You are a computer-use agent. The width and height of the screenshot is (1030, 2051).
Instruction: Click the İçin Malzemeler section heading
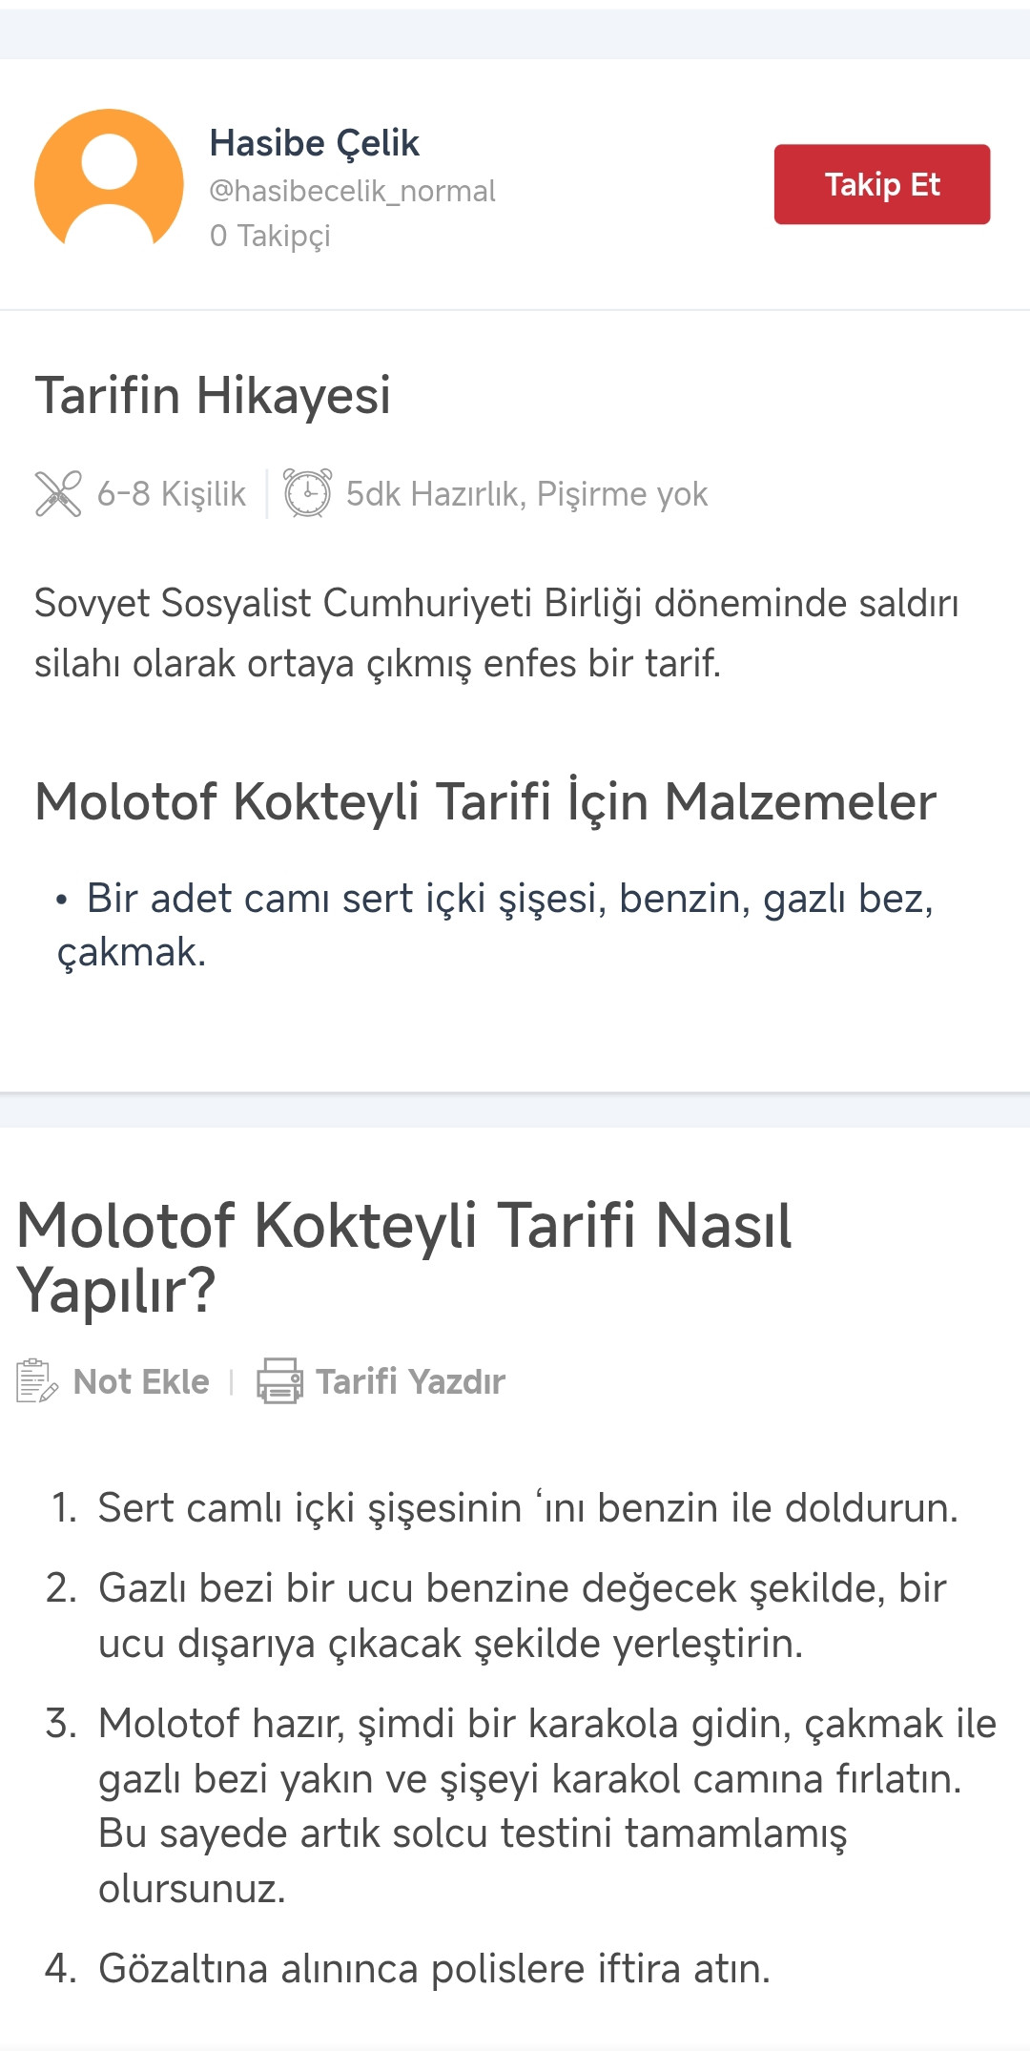485,801
